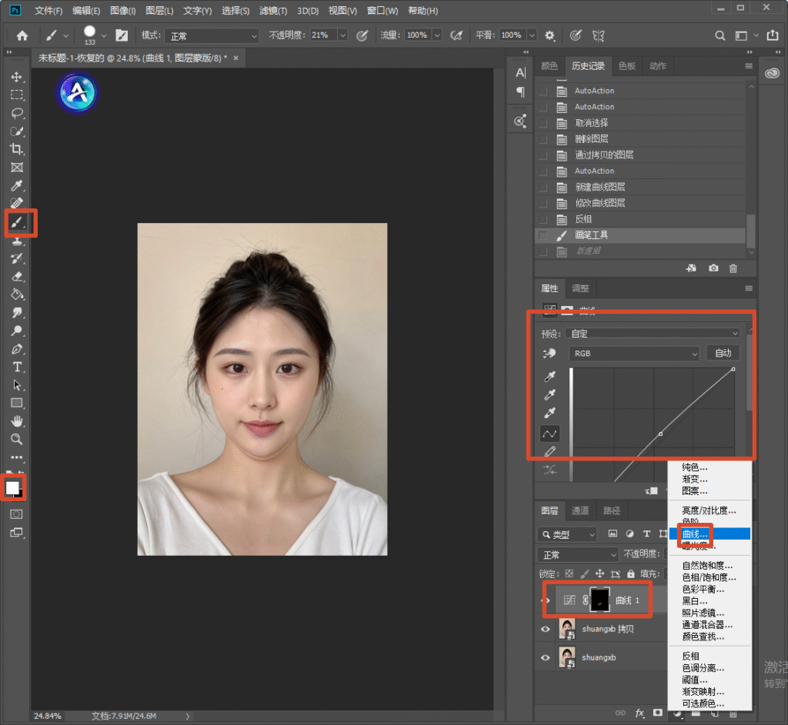Select the Move tool

click(17, 77)
